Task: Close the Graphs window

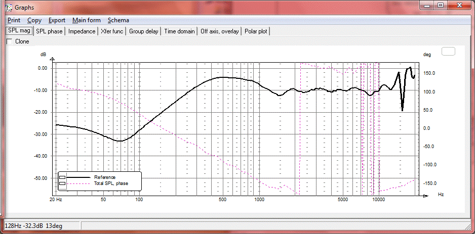Action: click(x=459, y=5)
